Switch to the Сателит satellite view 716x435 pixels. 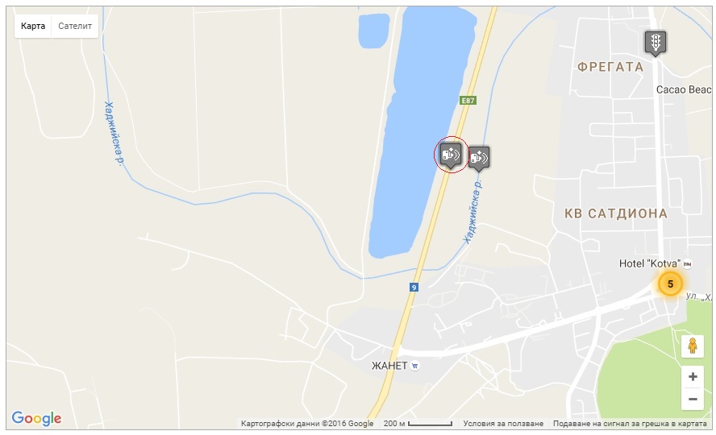click(x=75, y=26)
